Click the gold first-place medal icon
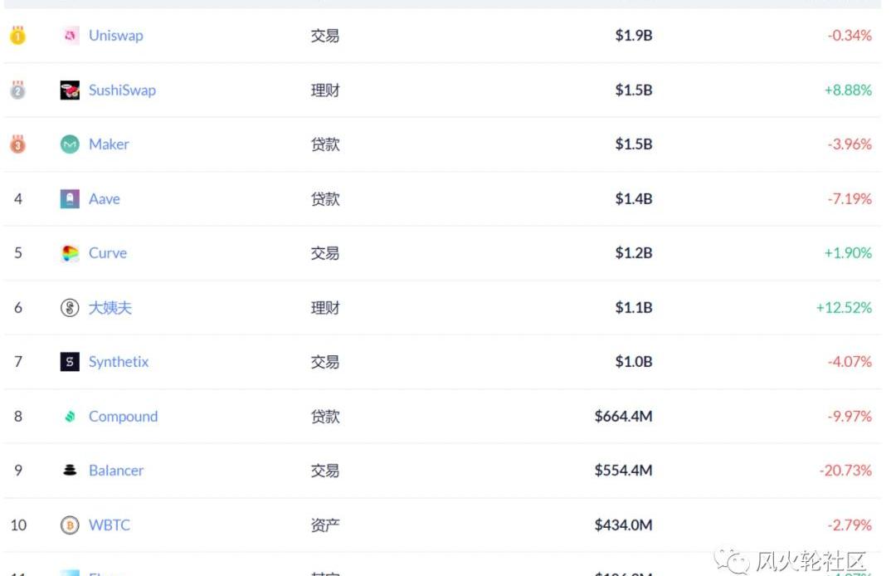This screenshot has height=576, width=896. 17,36
